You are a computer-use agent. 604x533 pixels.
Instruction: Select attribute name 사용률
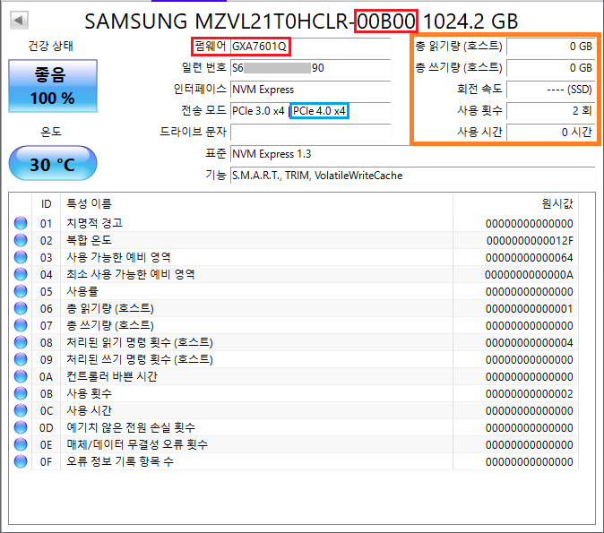tap(82, 291)
